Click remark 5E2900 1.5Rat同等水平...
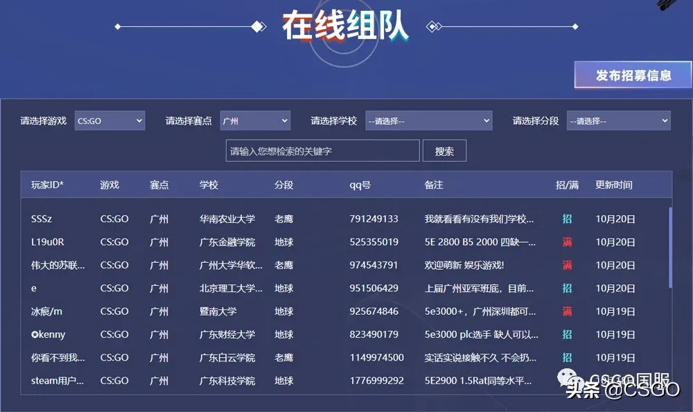 click(478, 381)
